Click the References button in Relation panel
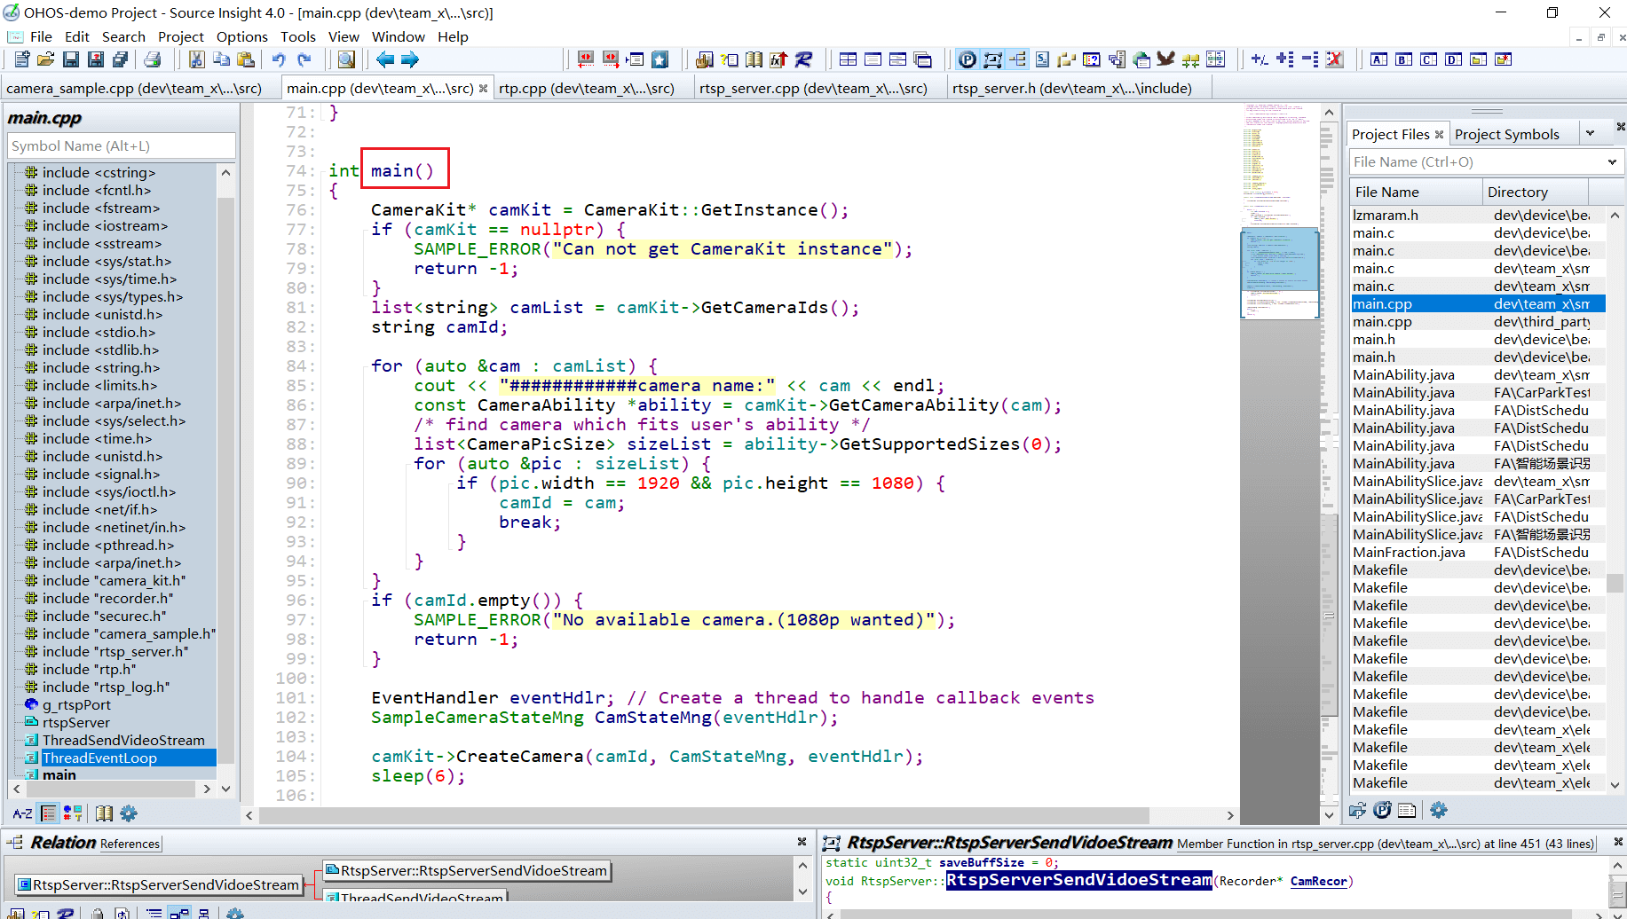This screenshot has height=919, width=1627. 130,844
